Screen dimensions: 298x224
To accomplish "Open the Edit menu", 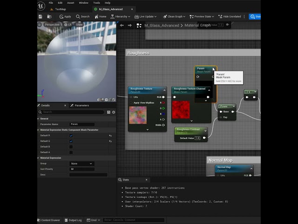I will (x=60, y=3).
